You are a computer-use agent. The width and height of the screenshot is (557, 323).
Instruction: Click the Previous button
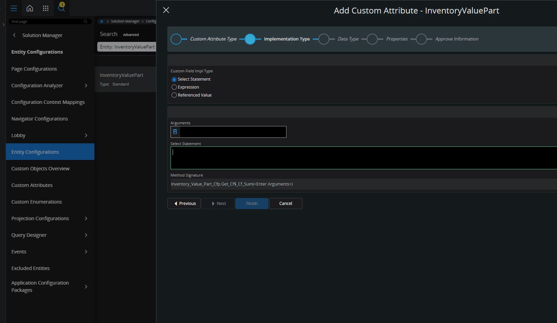[x=184, y=204]
